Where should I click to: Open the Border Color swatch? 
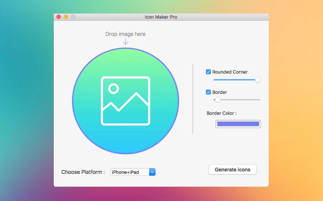(238, 124)
